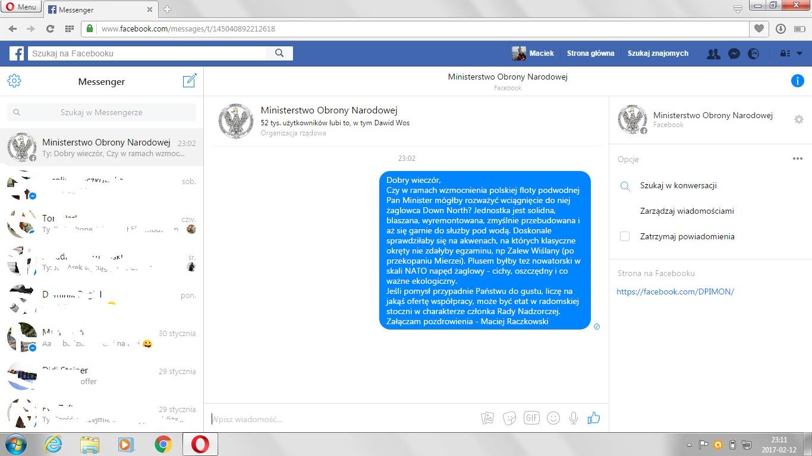Screen dimensions: 812x456
Task: Open the Opera Menu
Action: click(20, 7)
